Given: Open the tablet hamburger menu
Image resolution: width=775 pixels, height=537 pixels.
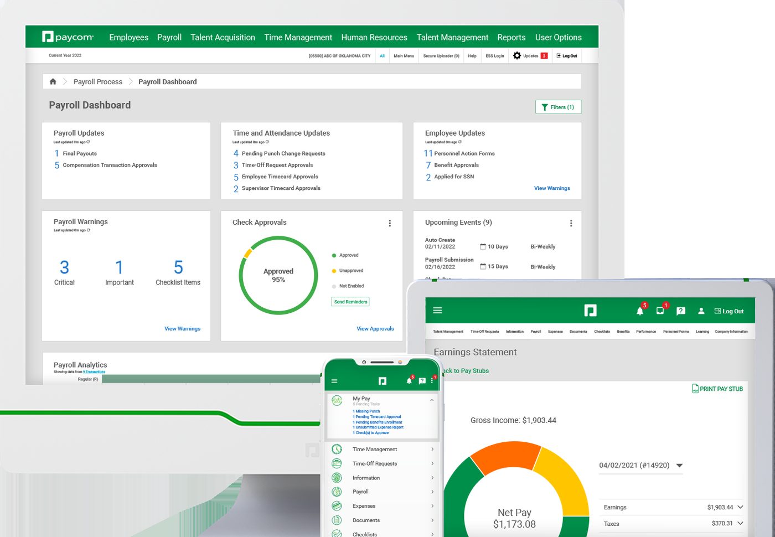Looking at the screenshot, I should (437, 311).
